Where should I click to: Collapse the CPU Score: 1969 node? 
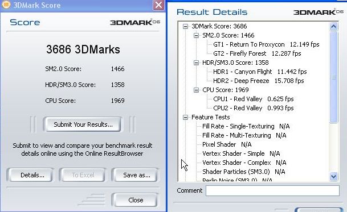pos(196,90)
